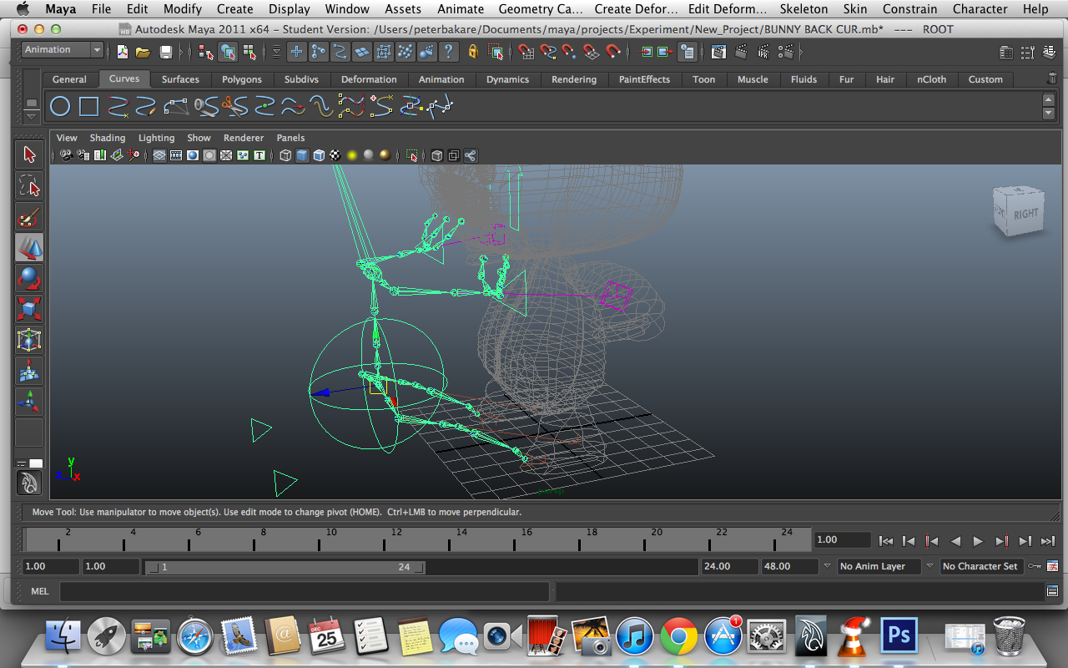Toggle Snap to Grids magnet
The width and height of the screenshot is (1068, 668).
(x=525, y=52)
